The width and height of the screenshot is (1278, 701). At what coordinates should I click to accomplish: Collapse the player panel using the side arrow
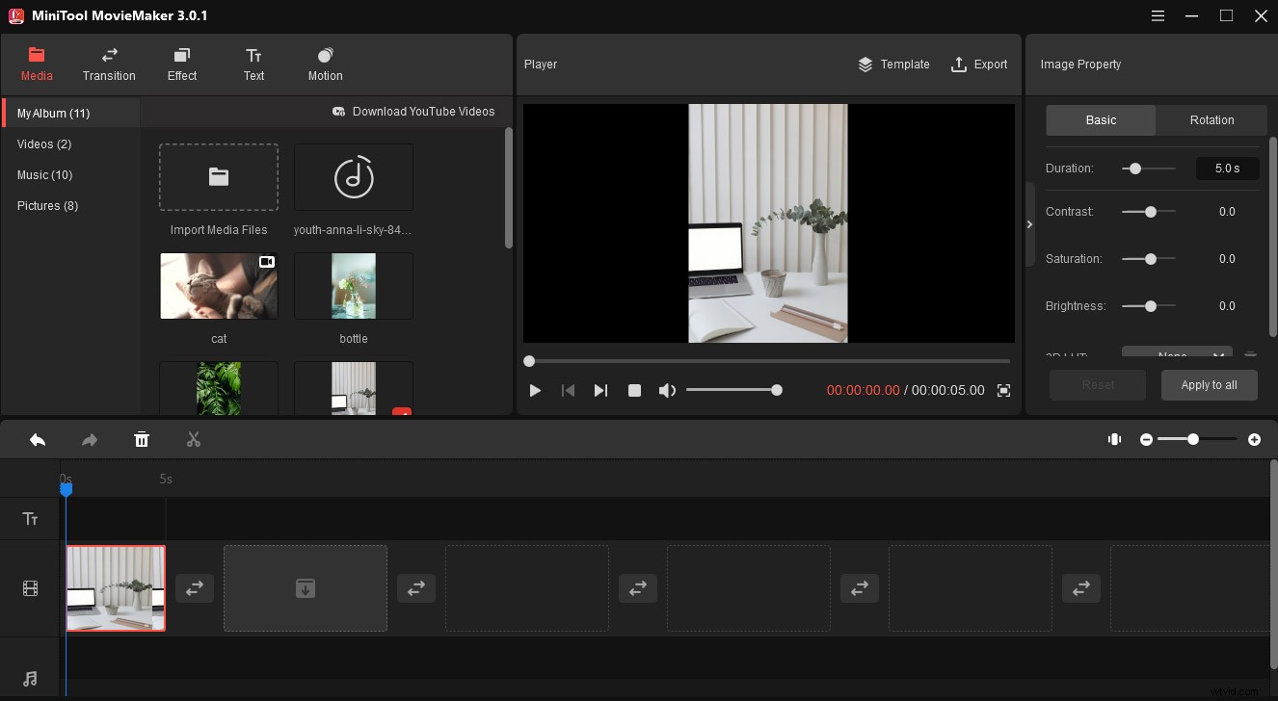[x=1029, y=223]
